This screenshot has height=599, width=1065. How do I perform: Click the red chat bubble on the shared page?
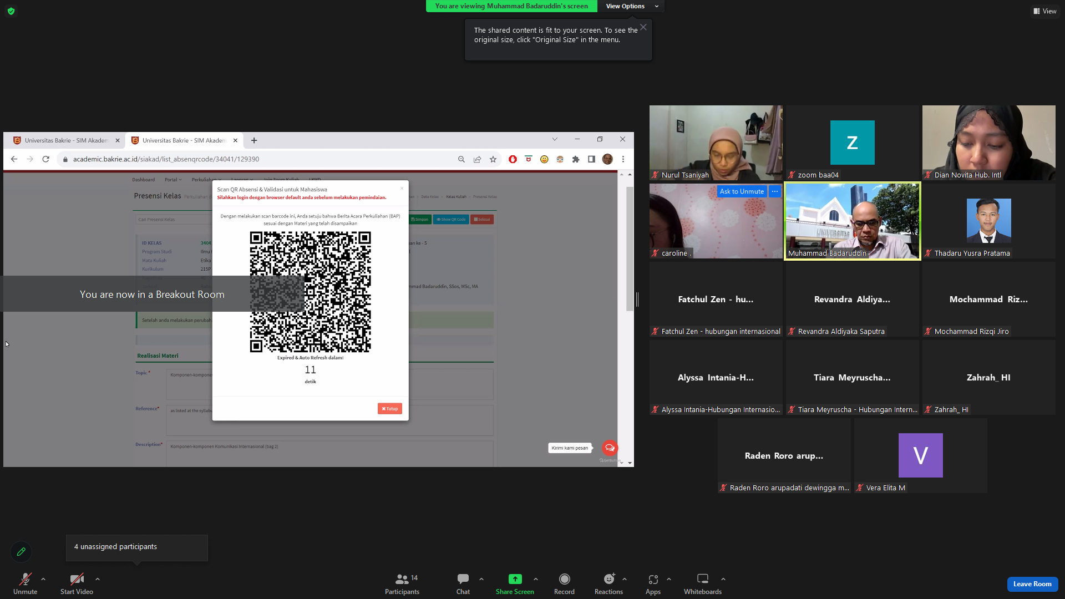click(610, 448)
